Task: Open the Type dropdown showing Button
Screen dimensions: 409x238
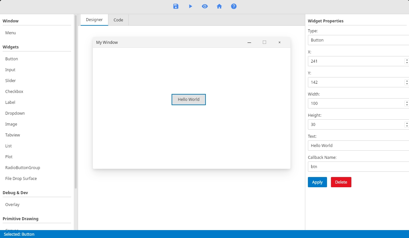Action: [x=358, y=40]
